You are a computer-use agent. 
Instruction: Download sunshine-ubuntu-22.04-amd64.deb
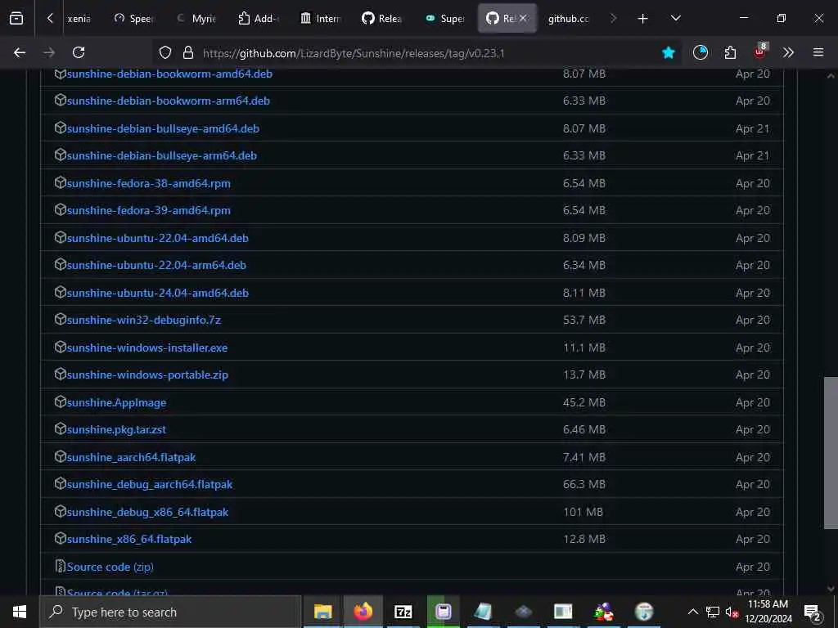pos(158,239)
